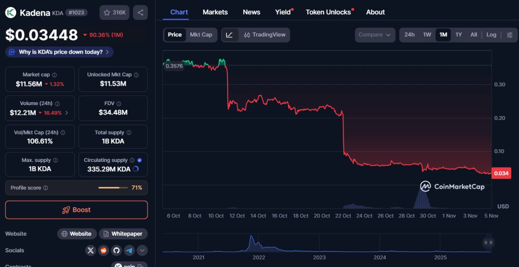Open the Compare dropdown

[x=375, y=35]
